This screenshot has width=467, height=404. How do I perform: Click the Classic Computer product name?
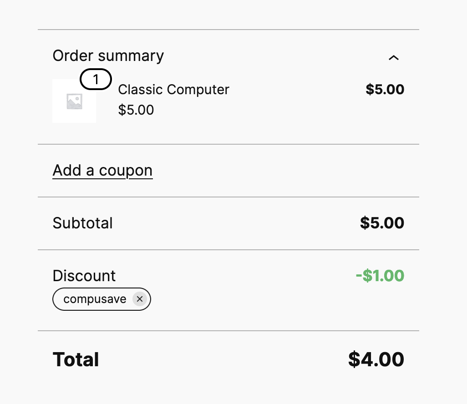tap(173, 89)
